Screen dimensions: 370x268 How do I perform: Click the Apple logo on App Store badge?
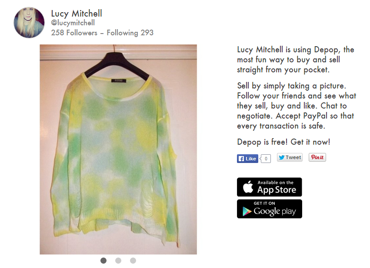[x=248, y=187]
